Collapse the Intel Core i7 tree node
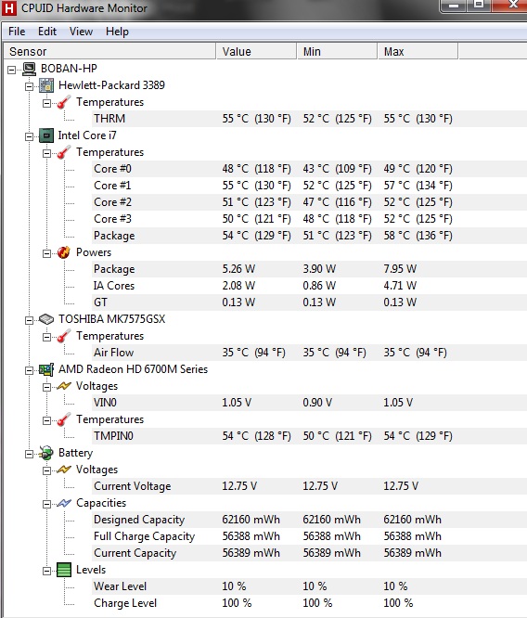Image resolution: width=527 pixels, height=618 pixels. [29, 136]
